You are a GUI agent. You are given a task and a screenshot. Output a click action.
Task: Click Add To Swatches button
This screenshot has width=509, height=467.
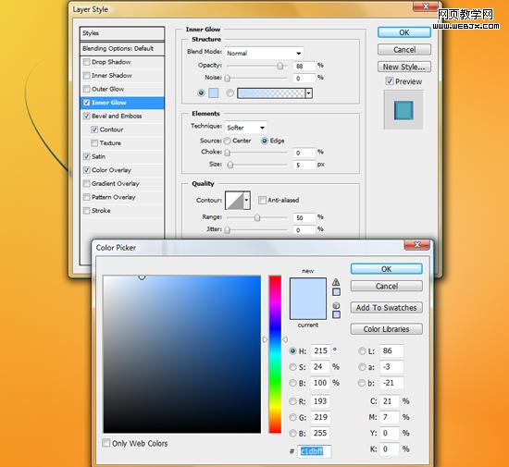[386, 307]
